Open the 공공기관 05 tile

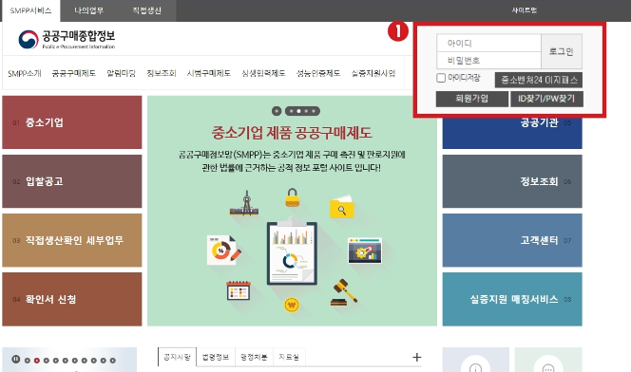click(x=512, y=133)
